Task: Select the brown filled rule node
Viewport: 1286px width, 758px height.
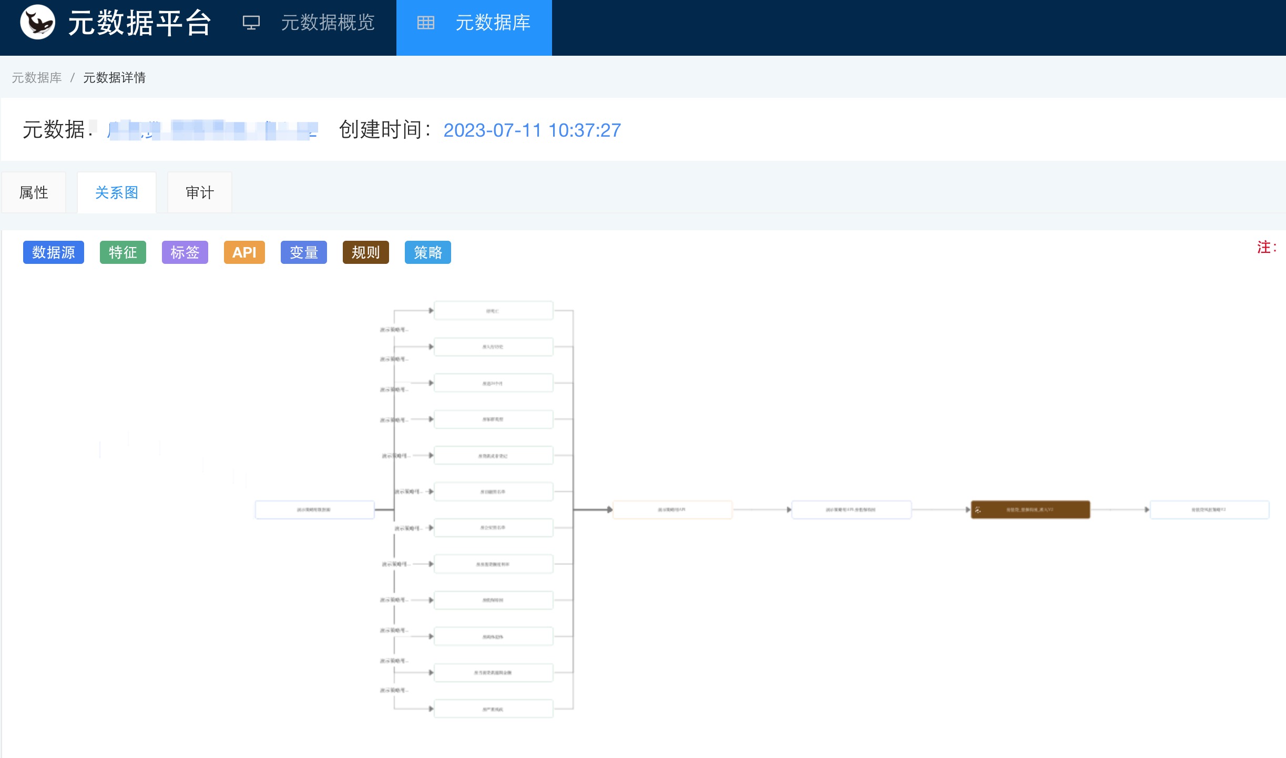Action: [1030, 510]
